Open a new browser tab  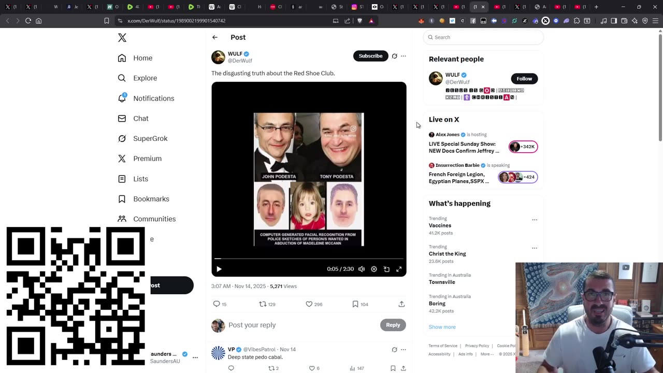(596, 7)
